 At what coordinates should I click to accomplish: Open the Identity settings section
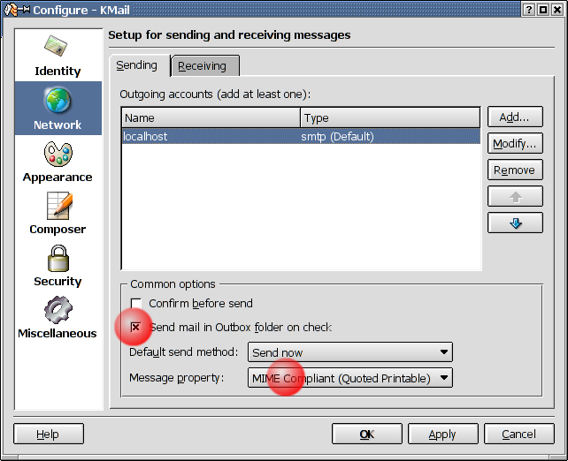click(x=58, y=56)
